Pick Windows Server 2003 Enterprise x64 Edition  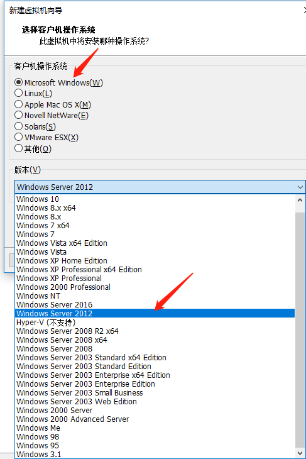[155, 375]
